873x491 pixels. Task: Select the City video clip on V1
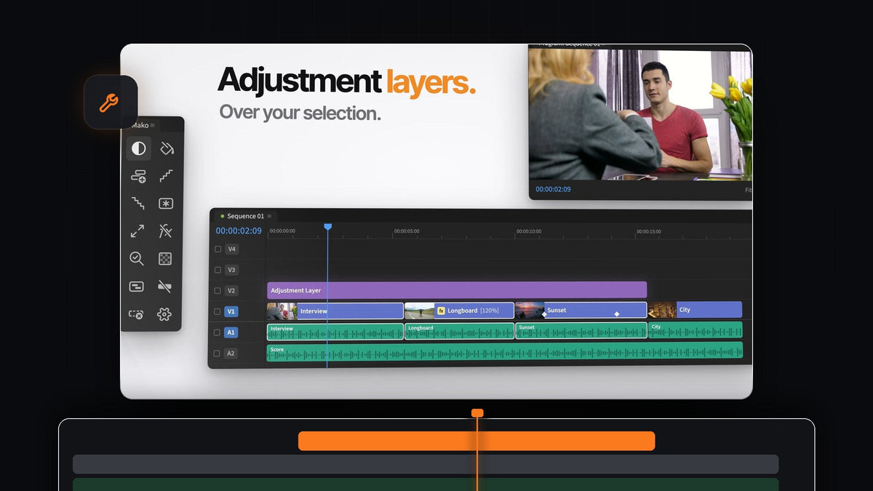(695, 310)
